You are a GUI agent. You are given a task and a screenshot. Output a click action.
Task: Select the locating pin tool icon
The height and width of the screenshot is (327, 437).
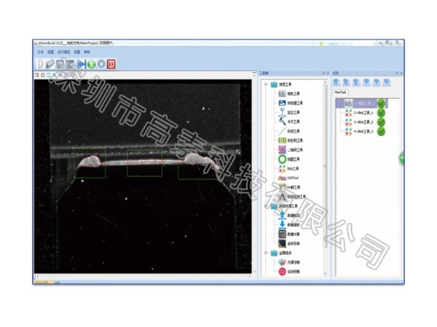pyautogui.click(x=282, y=112)
